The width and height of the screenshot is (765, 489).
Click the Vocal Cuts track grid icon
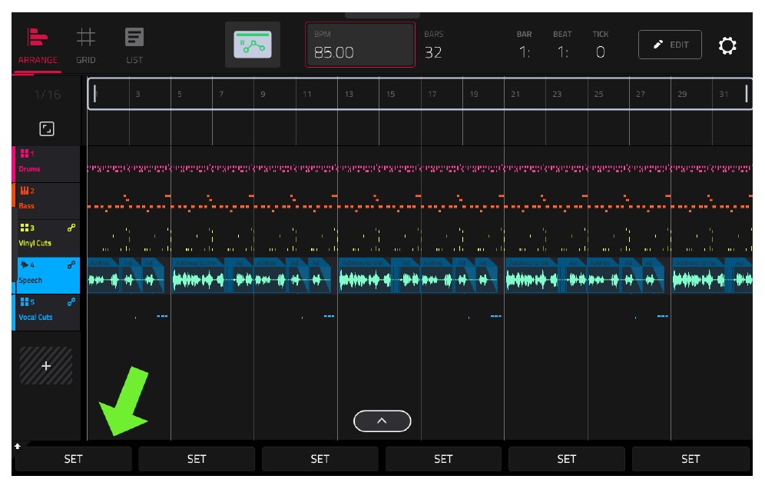[x=24, y=302]
